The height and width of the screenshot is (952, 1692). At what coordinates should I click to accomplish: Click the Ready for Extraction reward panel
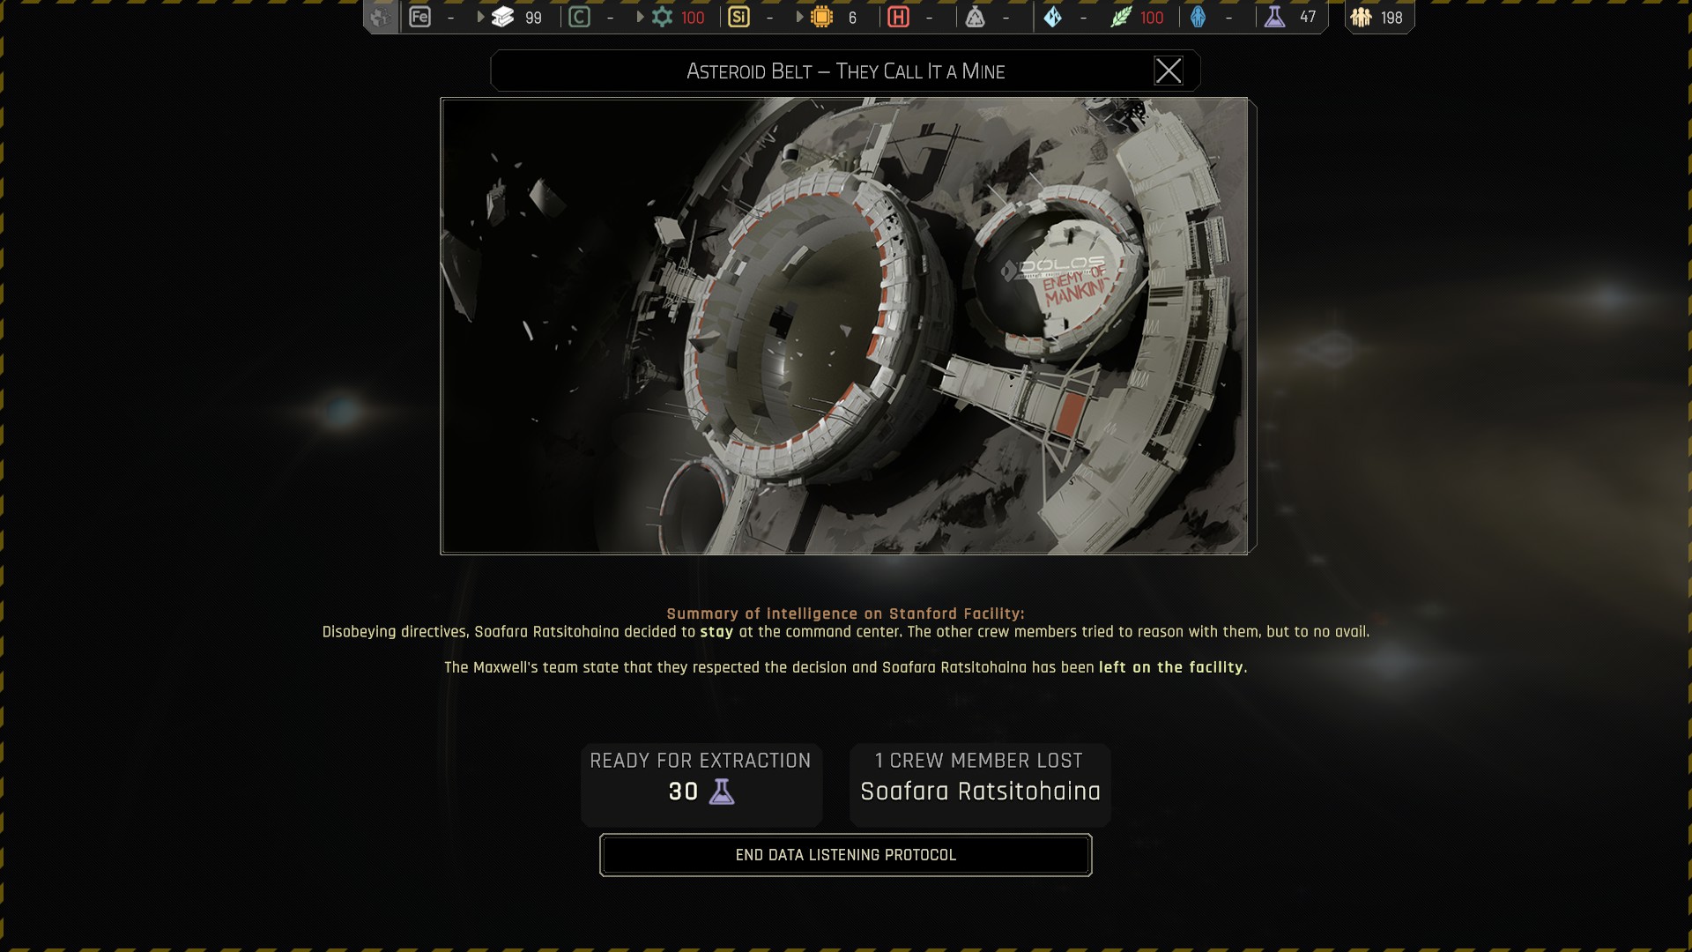(x=701, y=785)
